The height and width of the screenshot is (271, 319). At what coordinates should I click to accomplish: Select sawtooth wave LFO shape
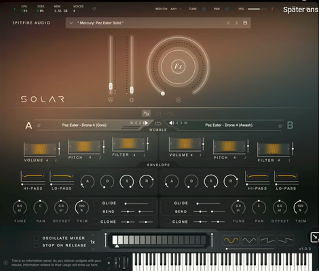[267, 241]
